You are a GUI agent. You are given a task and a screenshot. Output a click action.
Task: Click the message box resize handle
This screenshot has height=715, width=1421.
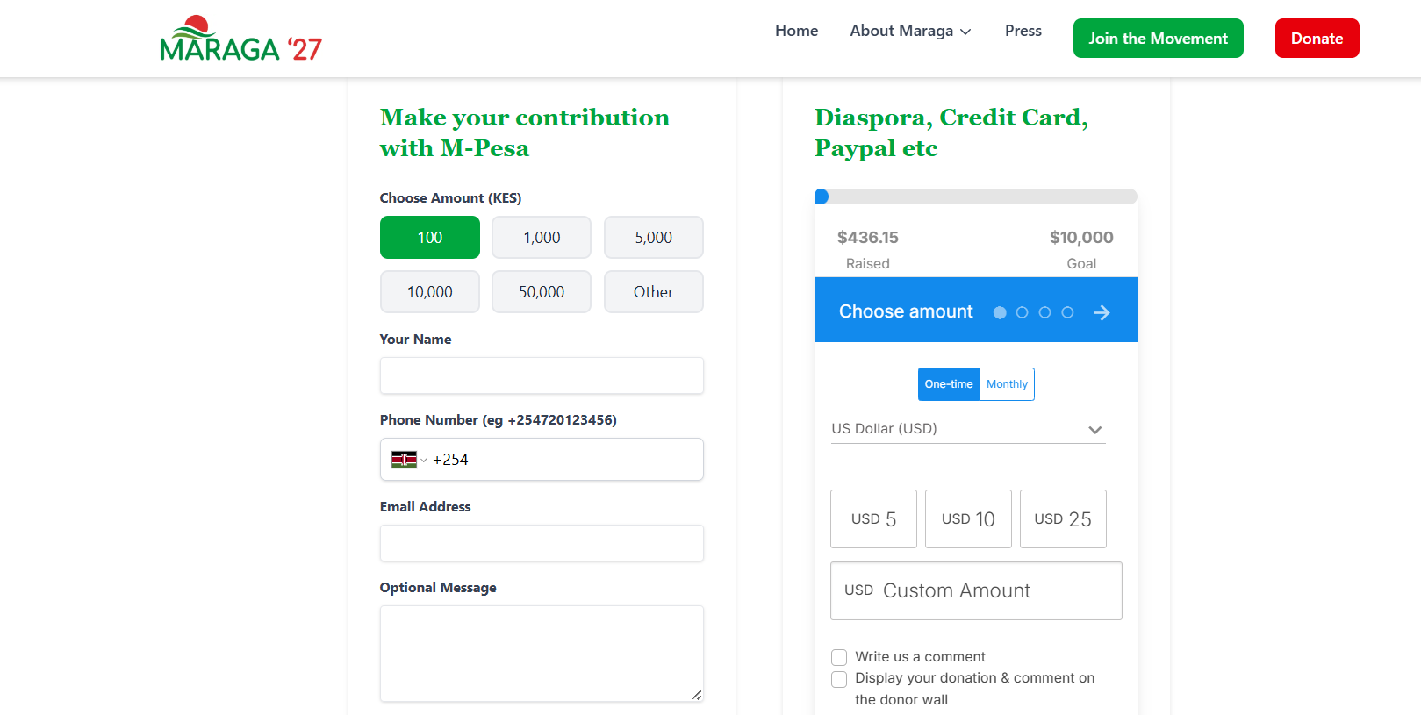[x=696, y=695]
